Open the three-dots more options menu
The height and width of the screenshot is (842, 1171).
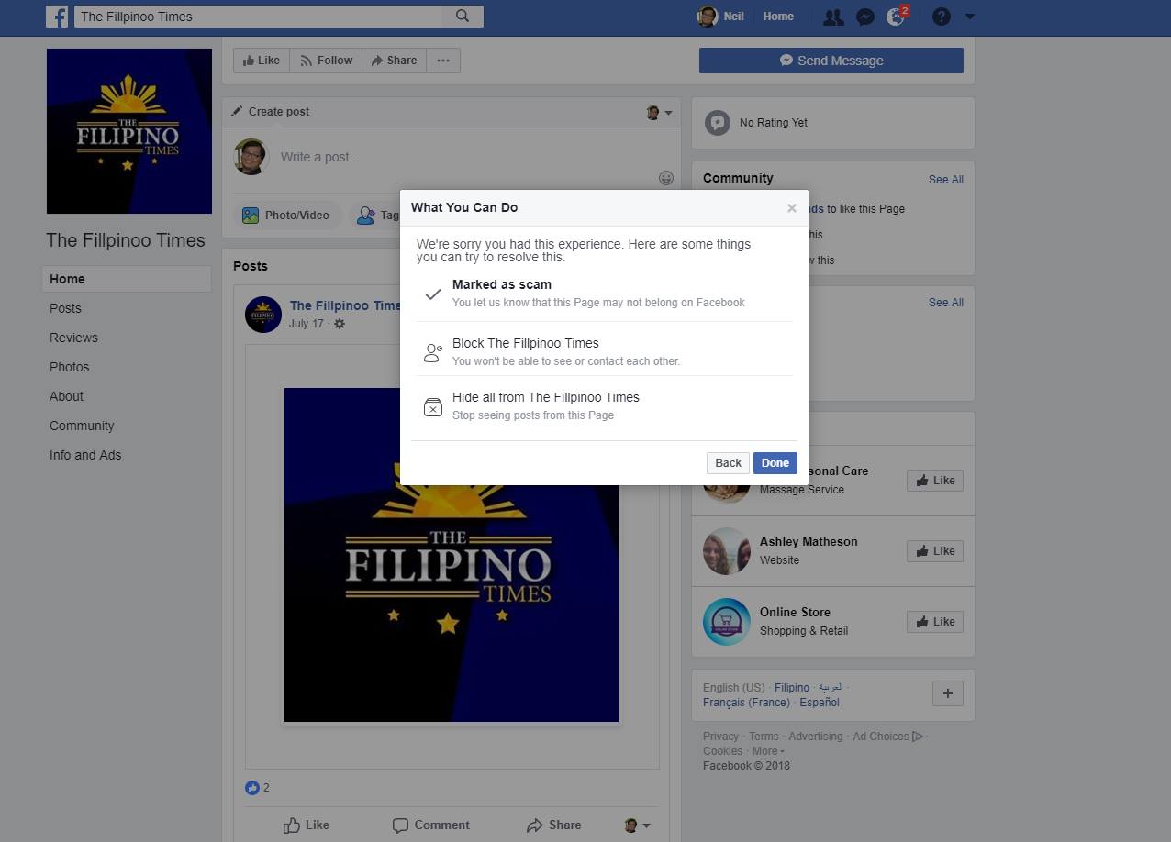pyautogui.click(x=443, y=61)
